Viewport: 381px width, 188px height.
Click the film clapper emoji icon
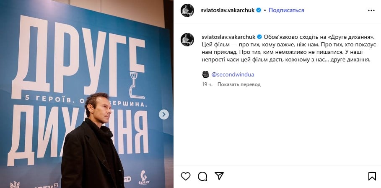(x=205, y=74)
